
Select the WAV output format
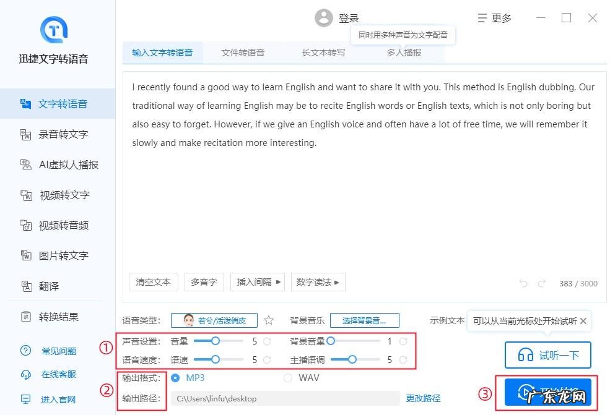tap(288, 377)
